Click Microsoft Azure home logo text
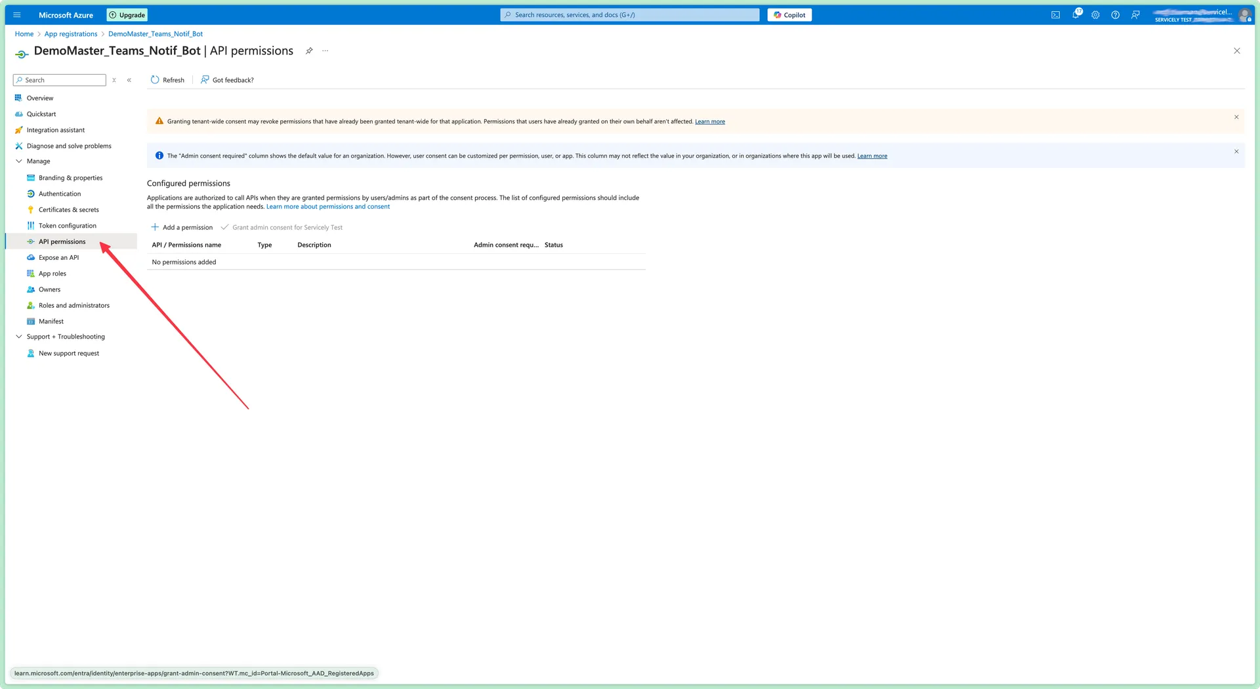The width and height of the screenshot is (1260, 689). click(x=66, y=15)
